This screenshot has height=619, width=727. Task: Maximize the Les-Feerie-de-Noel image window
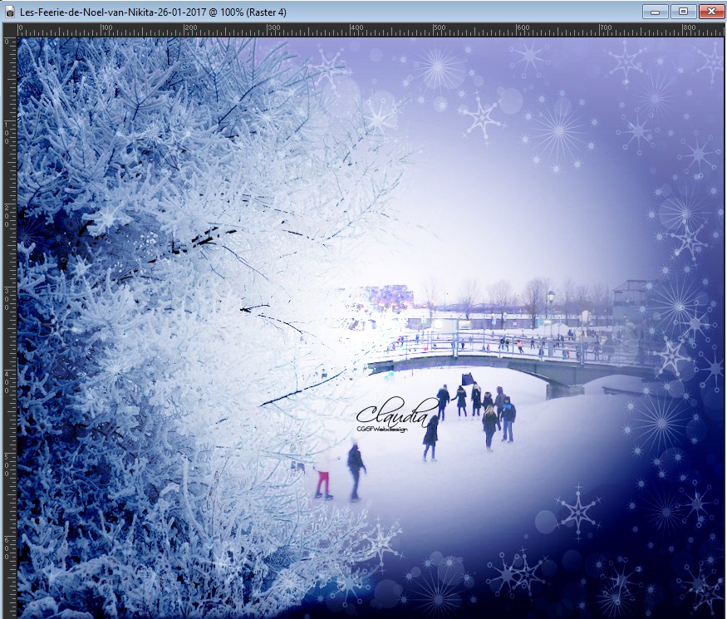point(683,12)
